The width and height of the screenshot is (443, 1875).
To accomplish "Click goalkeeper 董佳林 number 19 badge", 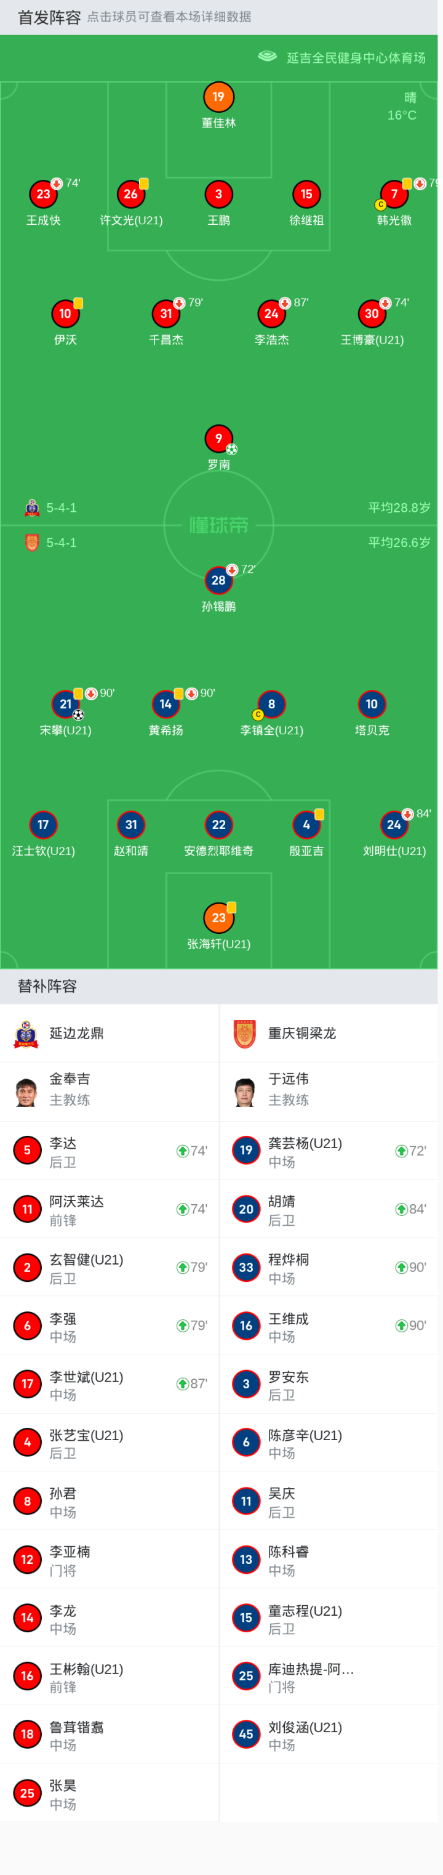I will click(x=218, y=97).
